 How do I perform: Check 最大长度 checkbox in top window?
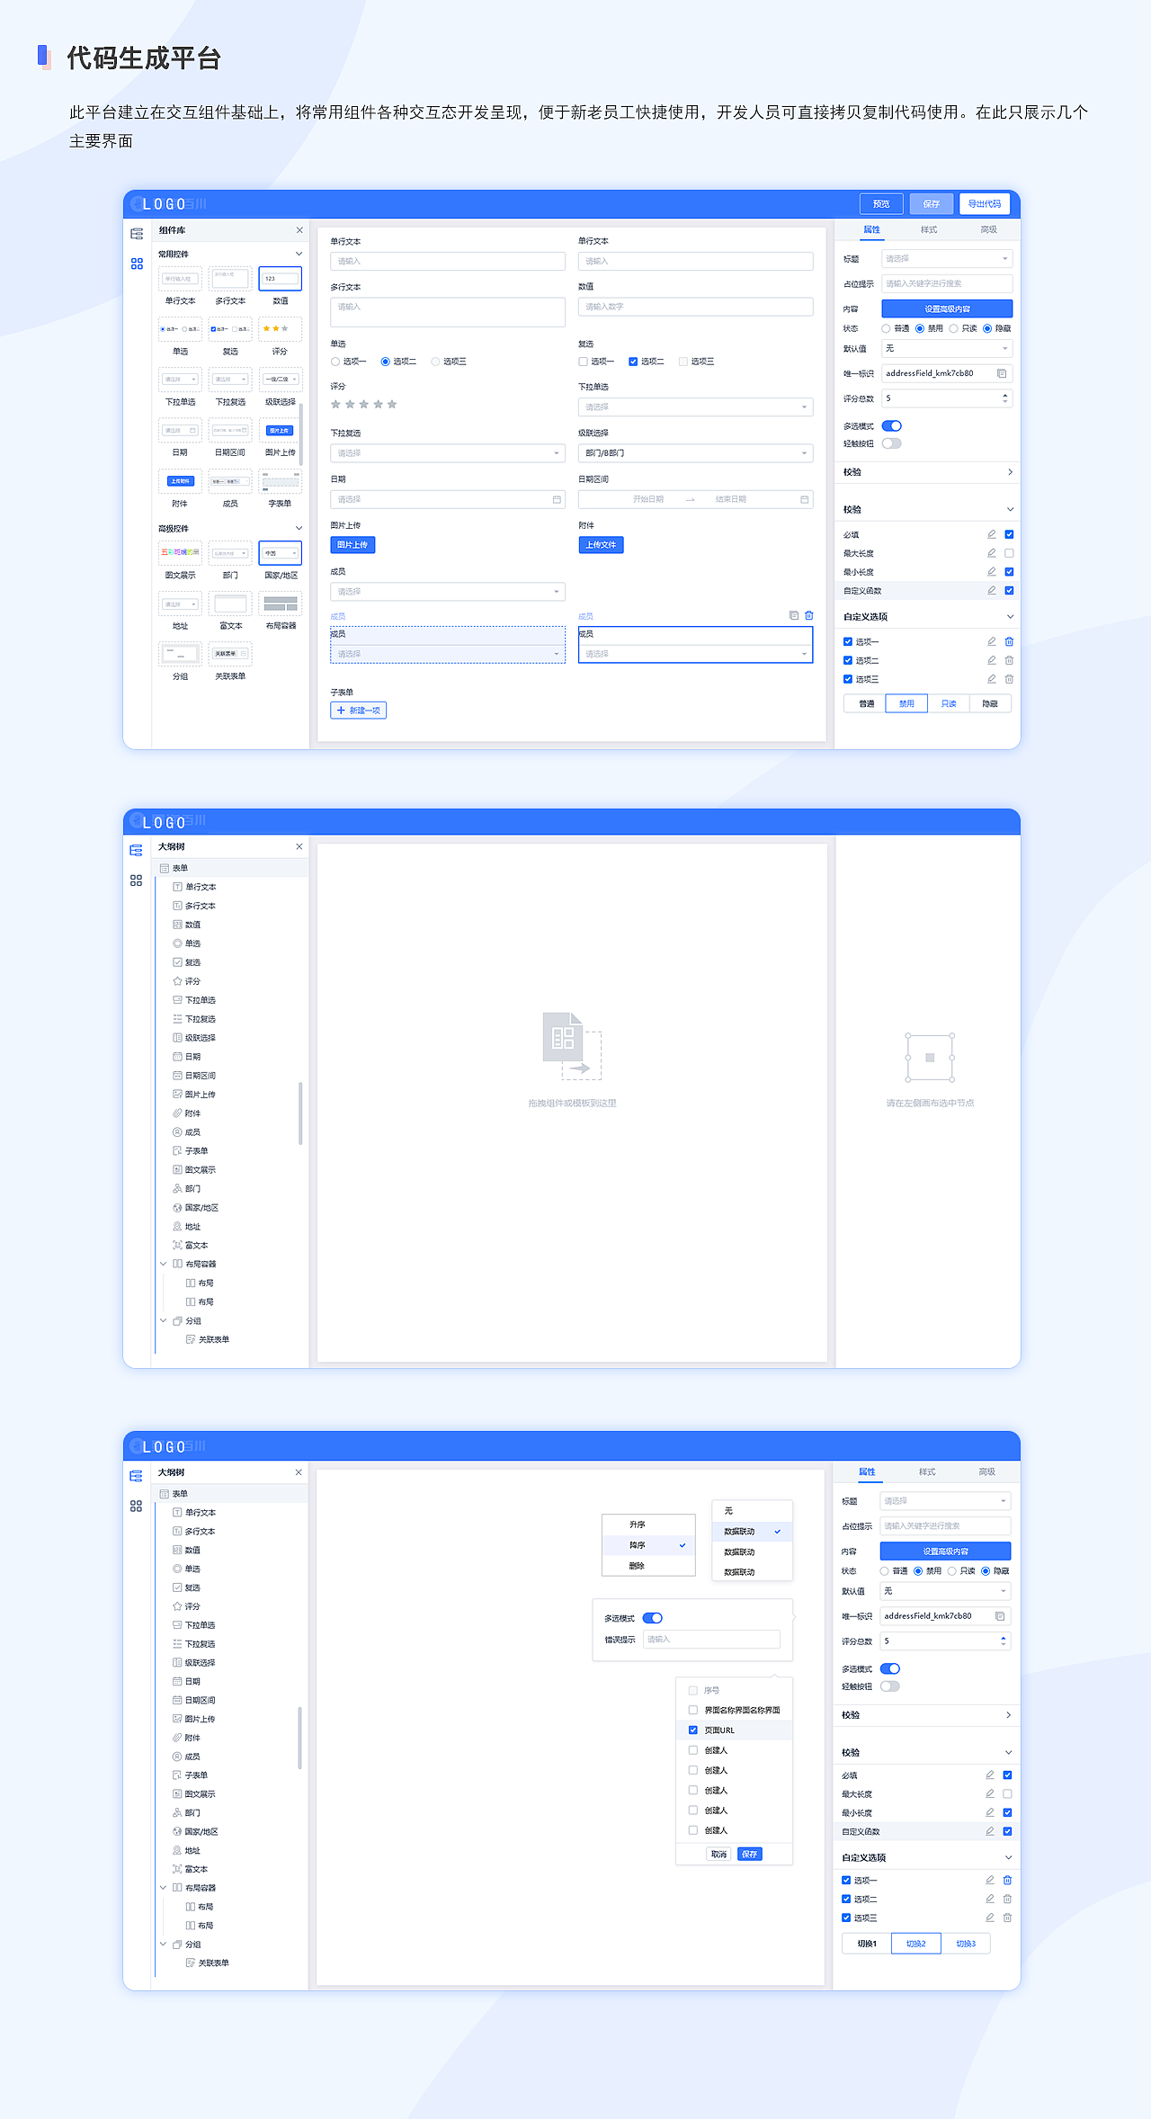[x=1009, y=553]
